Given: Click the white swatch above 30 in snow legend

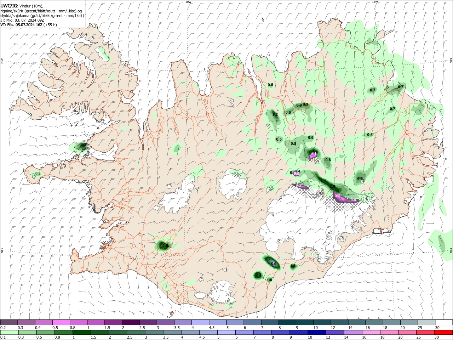Looking at the screenshot, I should coord(444,322).
